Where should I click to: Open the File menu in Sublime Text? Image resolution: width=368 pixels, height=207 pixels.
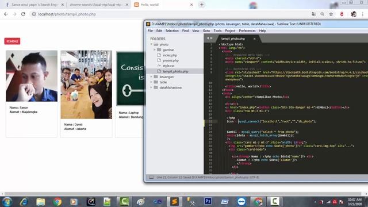coord(150,30)
